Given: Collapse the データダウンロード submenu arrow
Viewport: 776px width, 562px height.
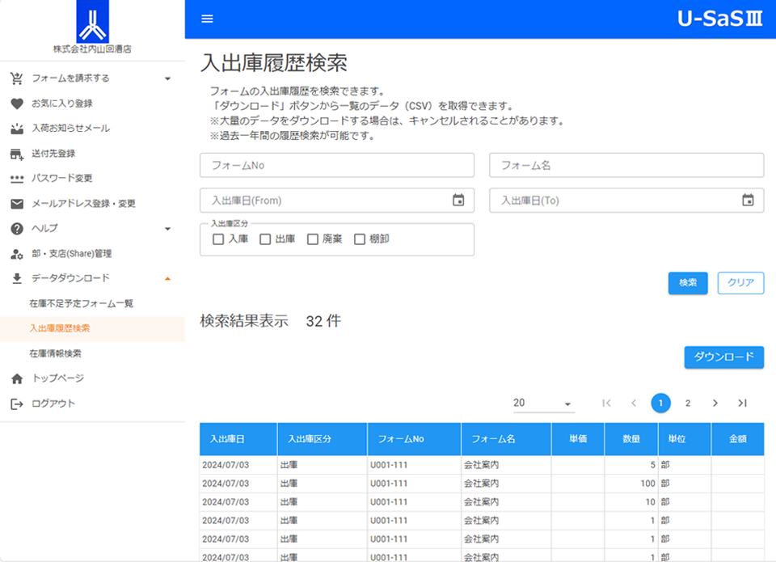Looking at the screenshot, I should pos(168,279).
